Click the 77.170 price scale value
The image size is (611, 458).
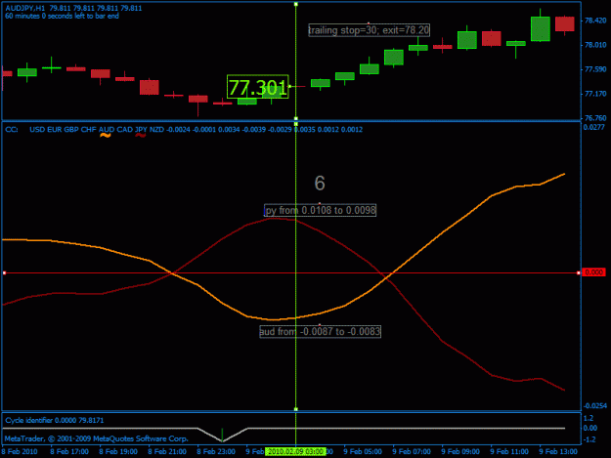pyautogui.click(x=595, y=94)
